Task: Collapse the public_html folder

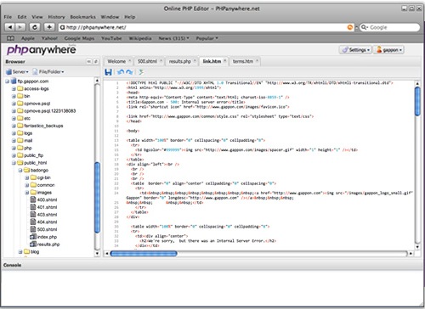Action: [x=14, y=163]
